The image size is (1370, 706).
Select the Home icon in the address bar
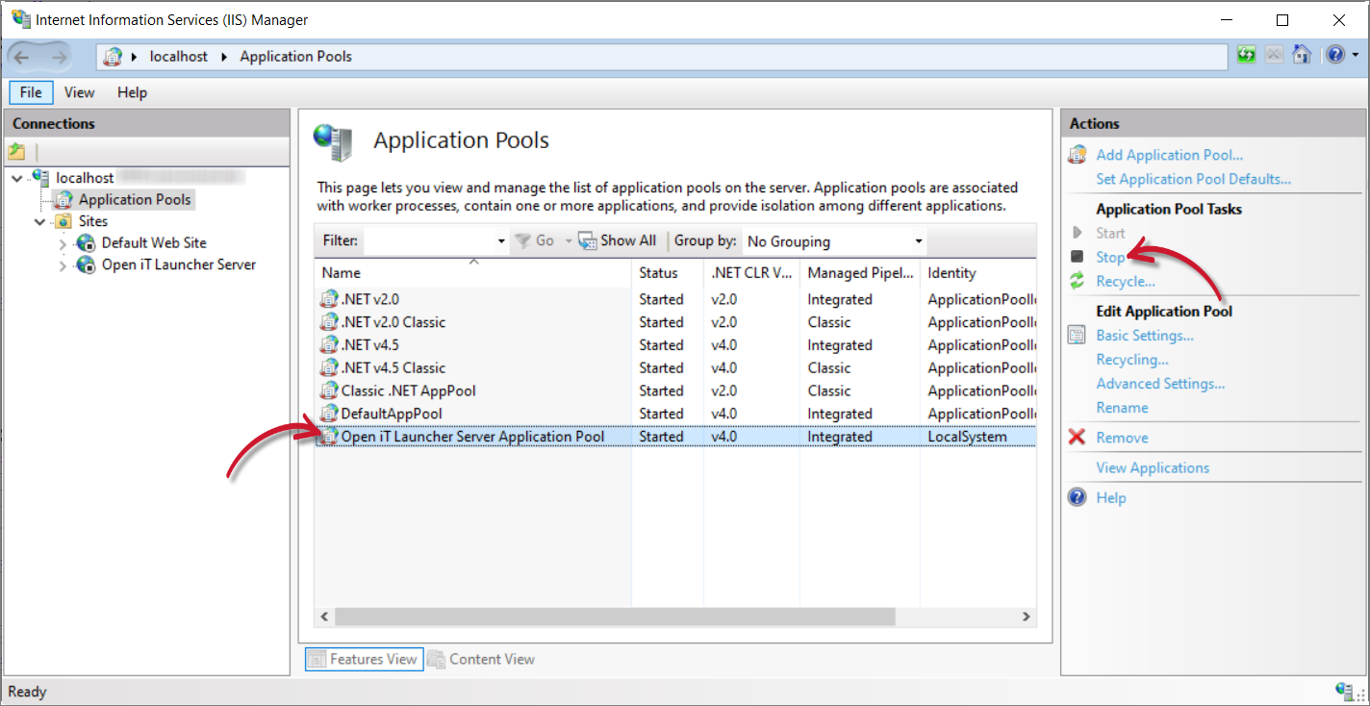1302,55
